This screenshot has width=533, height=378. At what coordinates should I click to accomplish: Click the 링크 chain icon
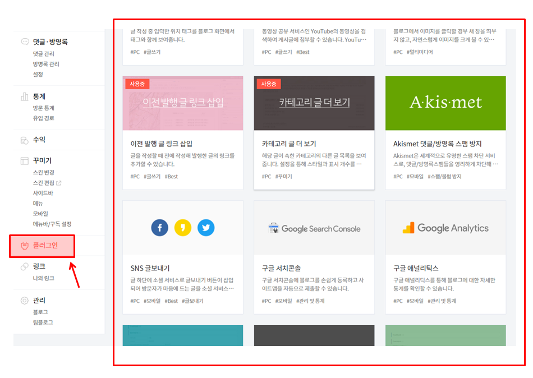point(25,266)
